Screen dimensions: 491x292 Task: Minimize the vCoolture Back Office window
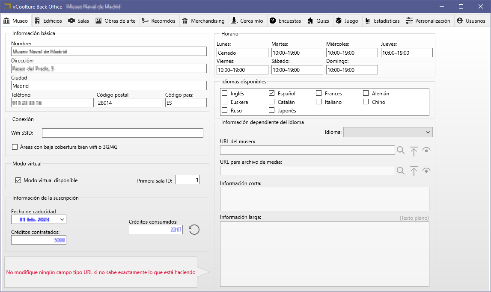click(442, 6)
